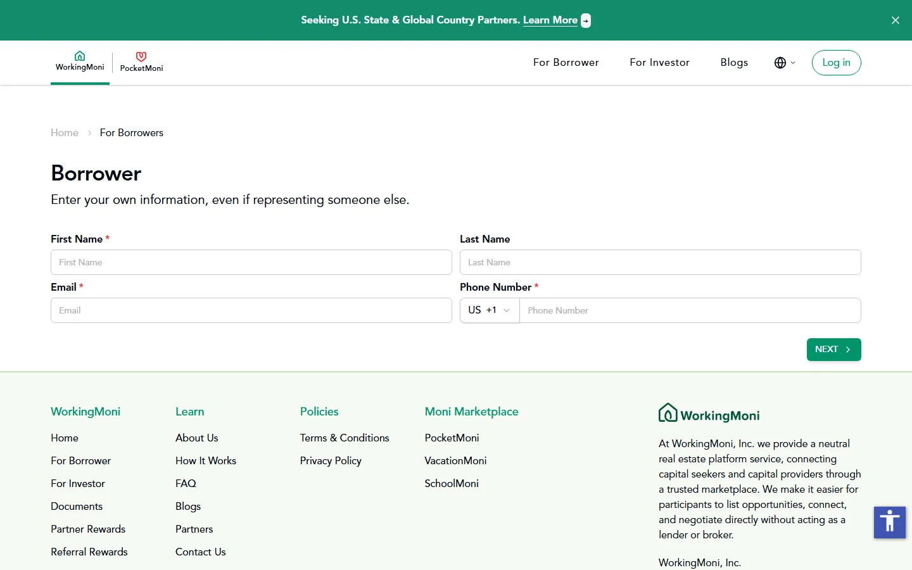Viewport: 912px width, 570px height.
Task: Focus the Email input field
Action: click(x=251, y=310)
